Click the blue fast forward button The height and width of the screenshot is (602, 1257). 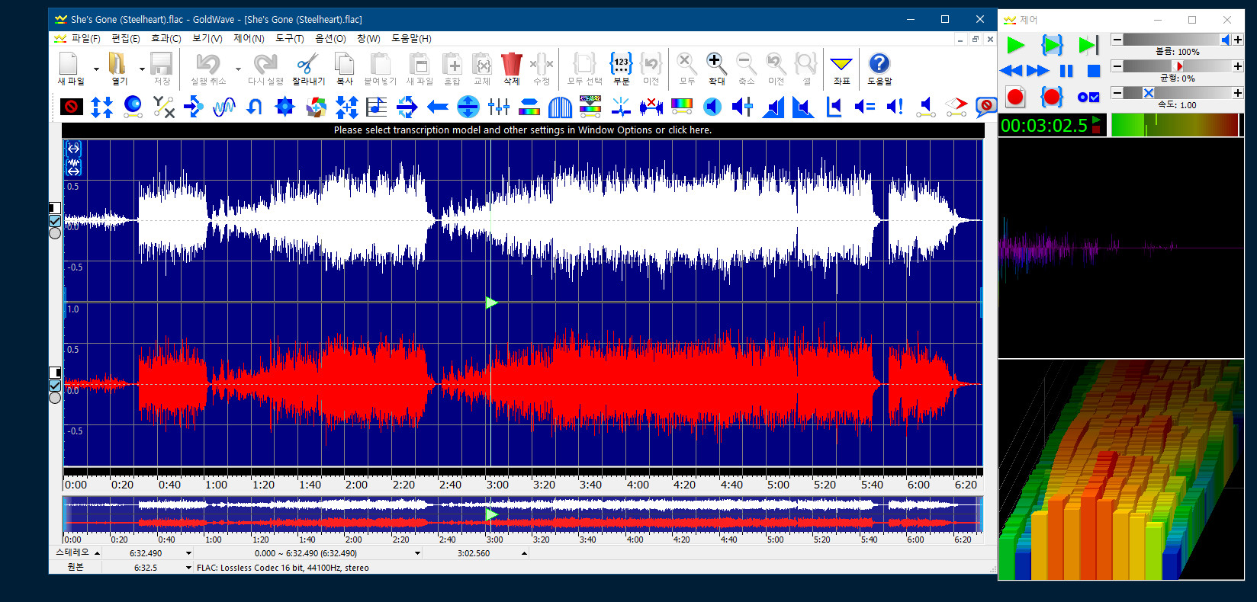tap(1038, 71)
